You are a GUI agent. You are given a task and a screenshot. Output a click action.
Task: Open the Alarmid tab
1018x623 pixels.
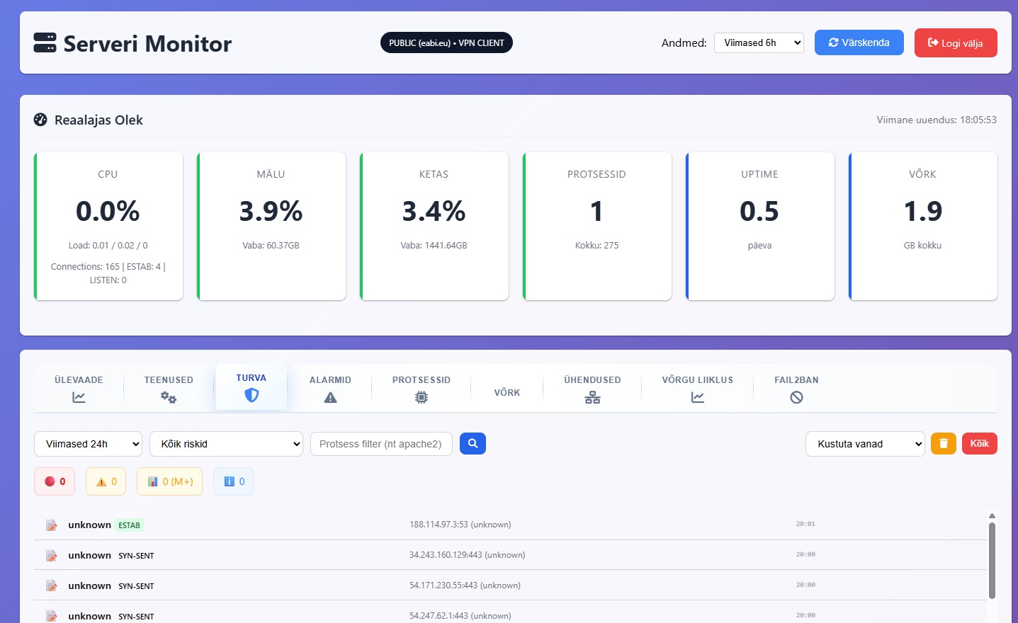click(330, 387)
